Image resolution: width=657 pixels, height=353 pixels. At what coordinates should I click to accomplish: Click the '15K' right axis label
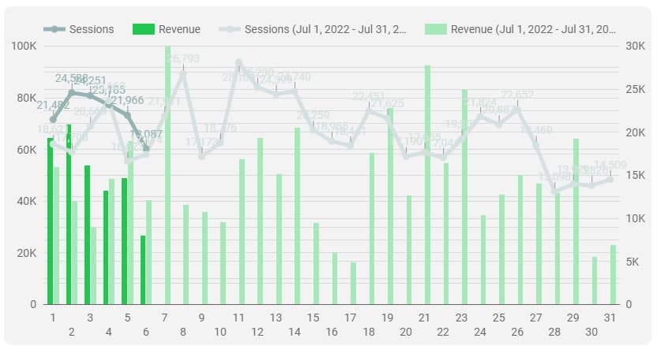tap(636, 175)
